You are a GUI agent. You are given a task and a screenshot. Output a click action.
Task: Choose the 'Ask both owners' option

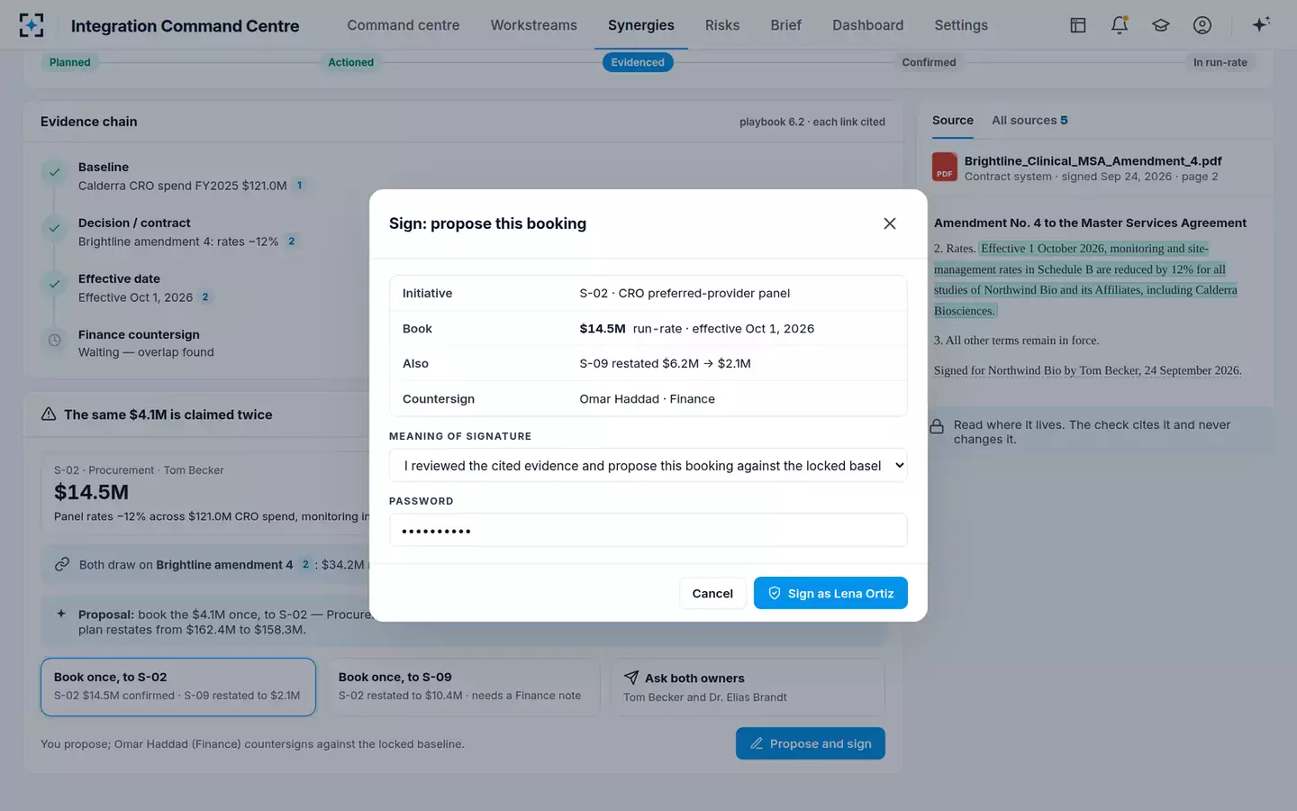coord(748,687)
